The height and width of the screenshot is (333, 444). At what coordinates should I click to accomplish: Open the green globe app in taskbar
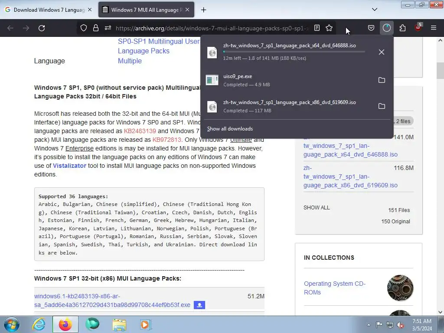93,324
